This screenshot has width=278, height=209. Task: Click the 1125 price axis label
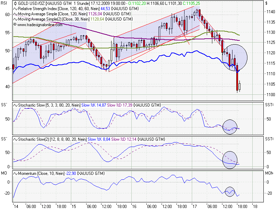[x=271, y=42]
